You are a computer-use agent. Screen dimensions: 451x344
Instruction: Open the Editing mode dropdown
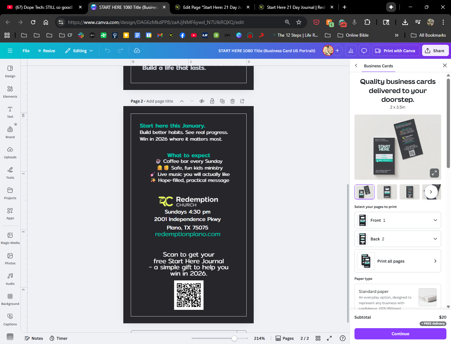[79, 51]
